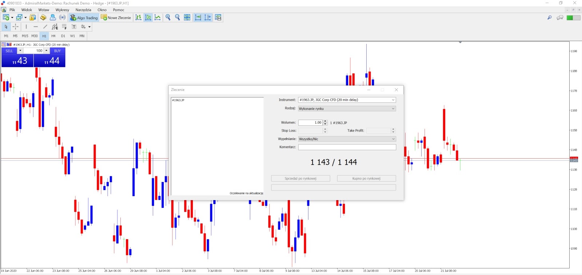Viewport: 582px width, 275px height.
Task: Select the horizontal line tool
Action: click(36, 27)
